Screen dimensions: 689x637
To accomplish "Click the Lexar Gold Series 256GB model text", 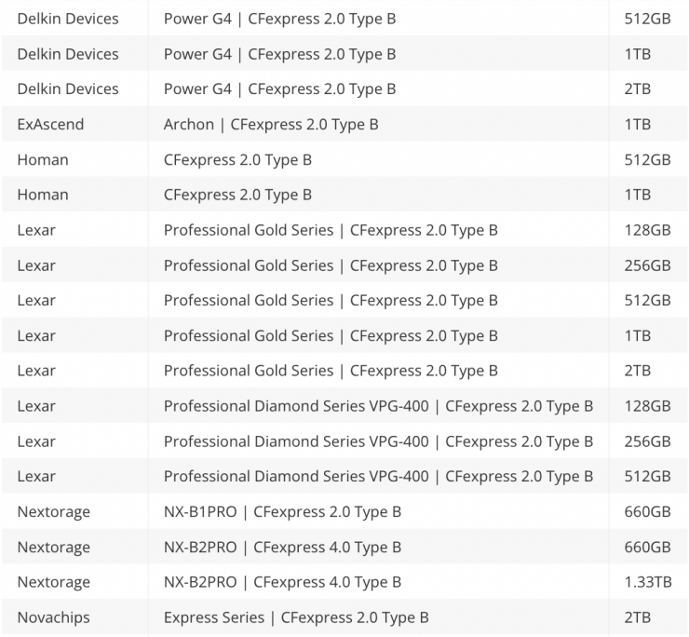I will coord(331,265).
